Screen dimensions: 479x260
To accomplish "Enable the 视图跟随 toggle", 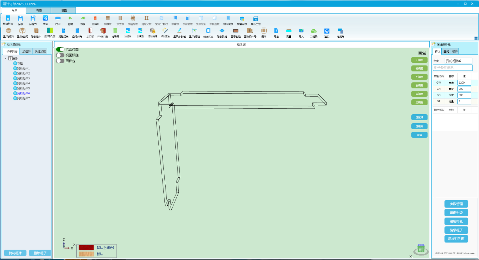I will tap(60, 55).
